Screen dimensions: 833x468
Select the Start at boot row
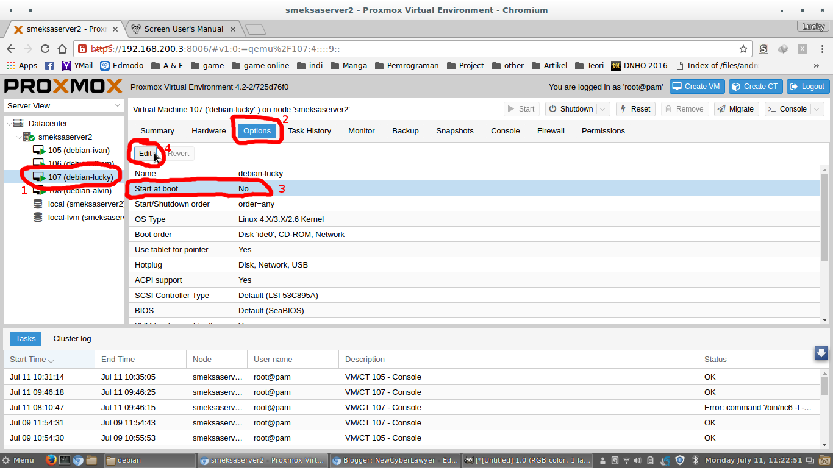(x=474, y=189)
